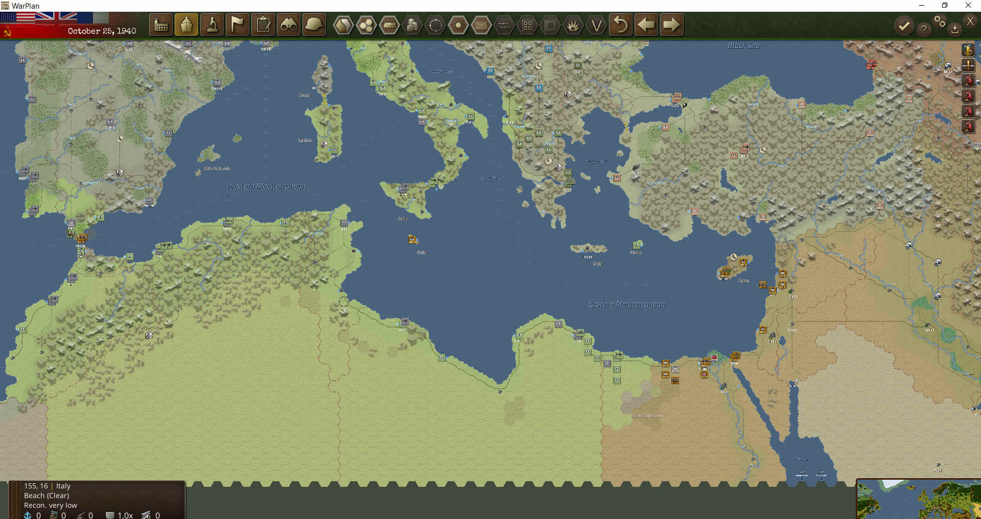The width and height of the screenshot is (981, 519).
Task: Click the third red soldier alert icon
Action: click(968, 111)
